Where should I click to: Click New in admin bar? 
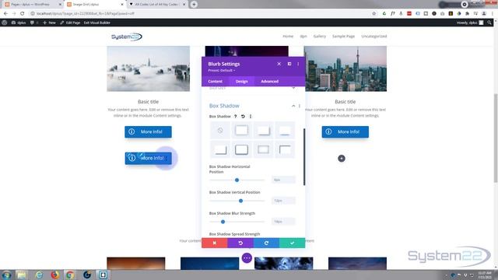pos(49,23)
